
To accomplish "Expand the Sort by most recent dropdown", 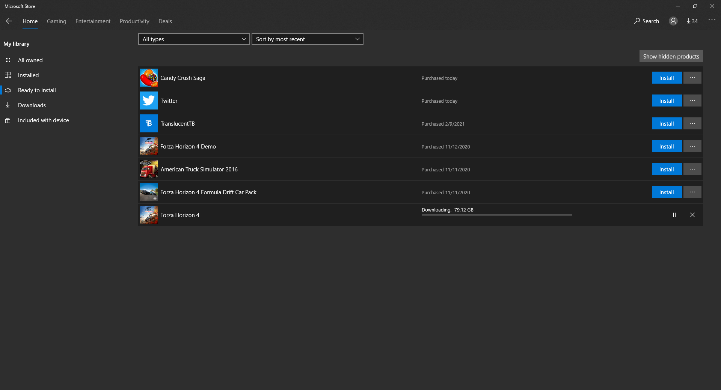I will pyautogui.click(x=308, y=39).
